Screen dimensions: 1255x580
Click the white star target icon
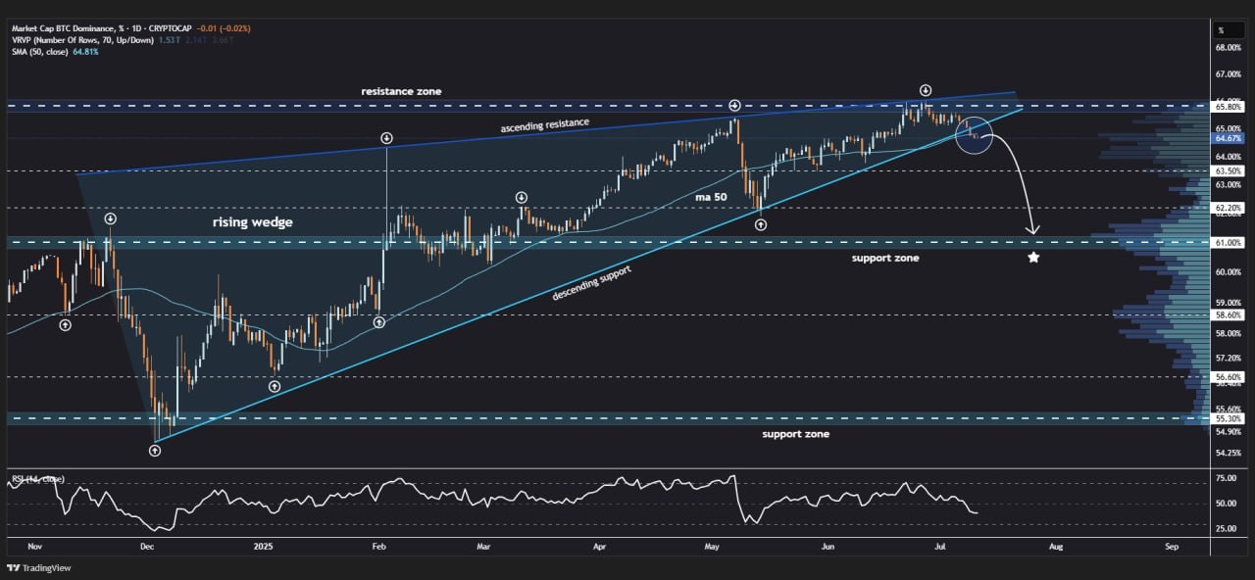[1033, 258]
